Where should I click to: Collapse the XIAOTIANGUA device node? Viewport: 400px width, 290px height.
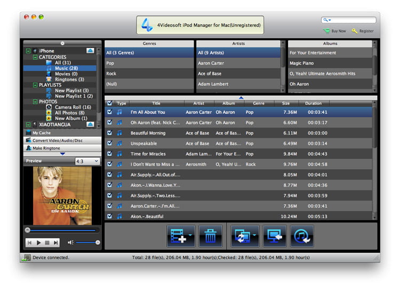pyautogui.click(x=28, y=125)
